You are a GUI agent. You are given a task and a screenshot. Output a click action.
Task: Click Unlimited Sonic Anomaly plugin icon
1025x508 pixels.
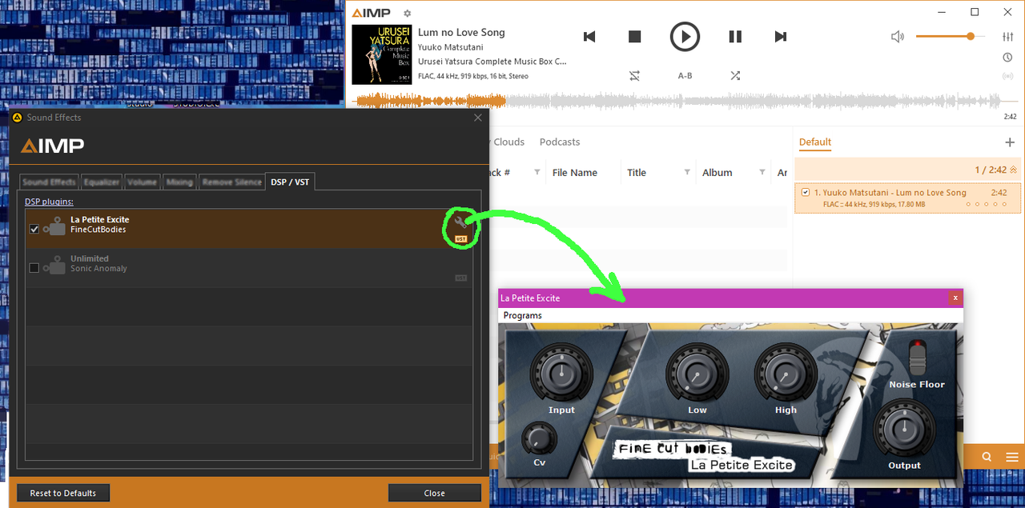point(54,266)
